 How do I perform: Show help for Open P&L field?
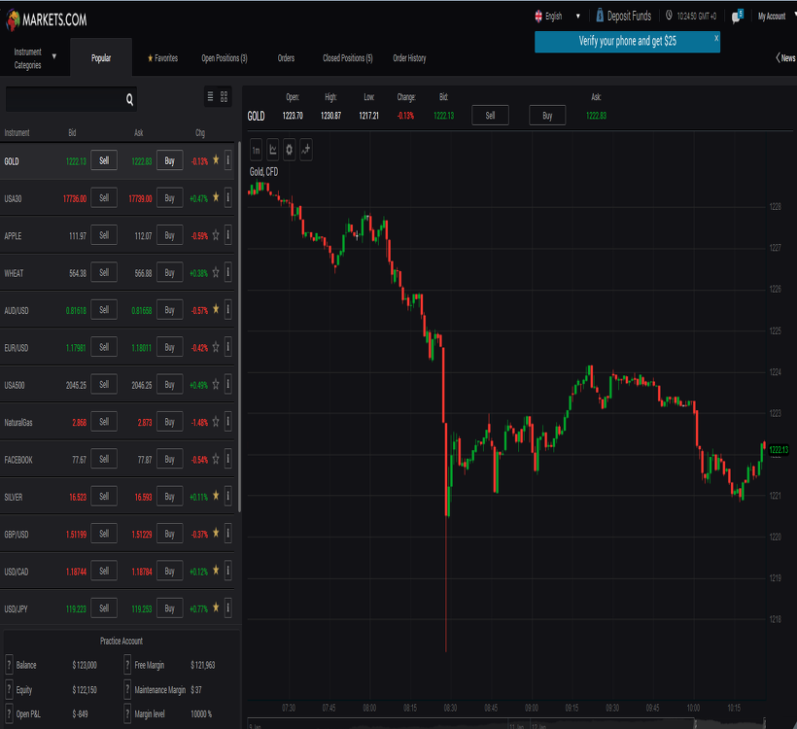click(9, 713)
